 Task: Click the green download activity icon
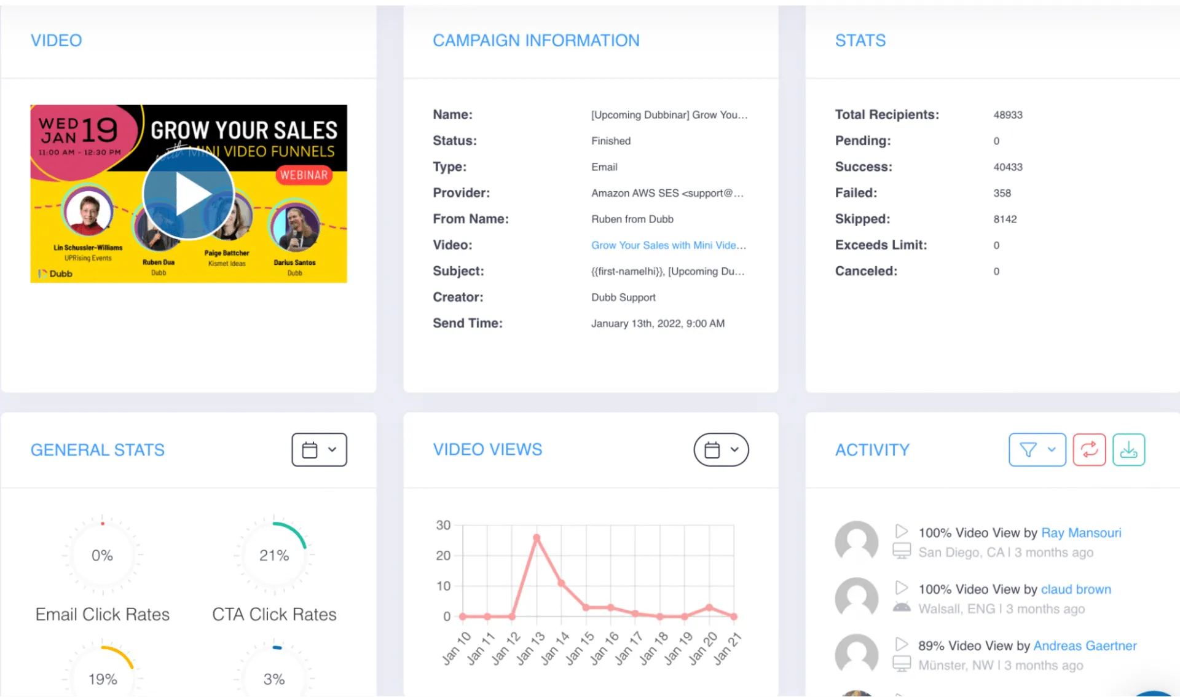point(1128,450)
